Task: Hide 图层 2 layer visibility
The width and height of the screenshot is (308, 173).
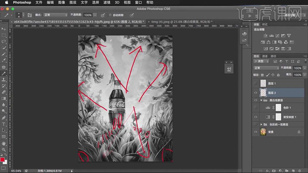Action: pyautogui.click(x=255, y=93)
